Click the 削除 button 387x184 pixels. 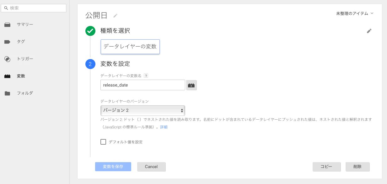coord(357,167)
